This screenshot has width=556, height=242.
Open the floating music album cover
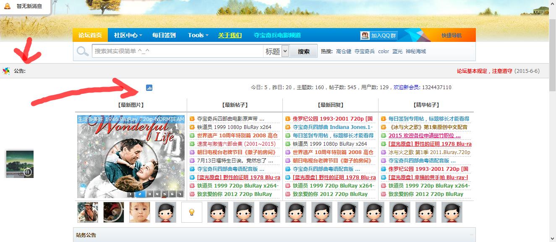coord(20,164)
